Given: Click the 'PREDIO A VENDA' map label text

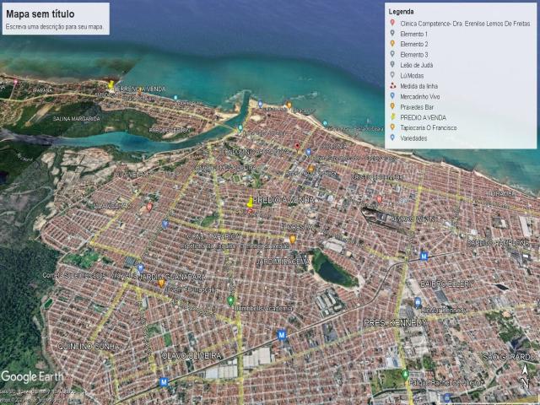Looking at the screenshot, I should click(x=283, y=200).
